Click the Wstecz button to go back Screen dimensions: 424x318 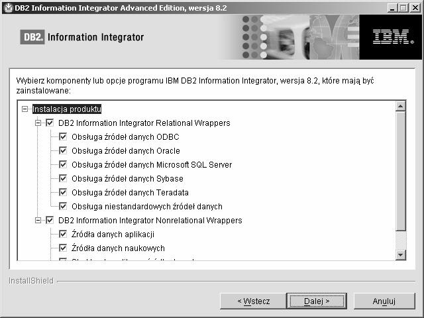tap(253, 301)
